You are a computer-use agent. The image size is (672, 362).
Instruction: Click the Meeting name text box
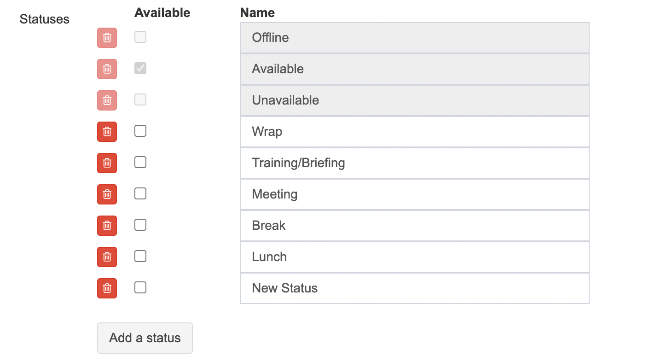tap(414, 194)
